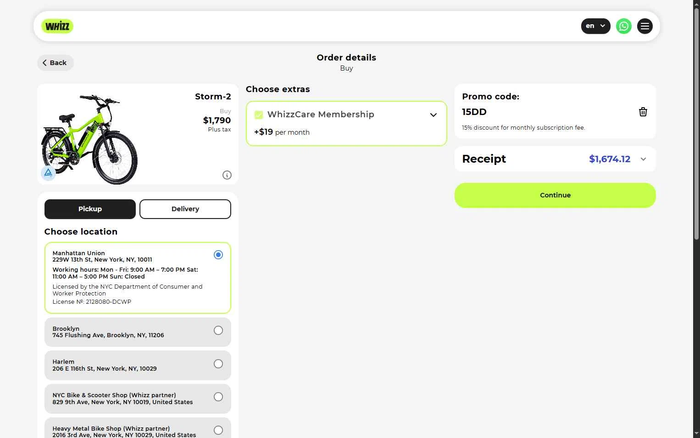Viewport: 700px width, 438px height.
Task: Click the 15% discount description text
Action: point(523,128)
